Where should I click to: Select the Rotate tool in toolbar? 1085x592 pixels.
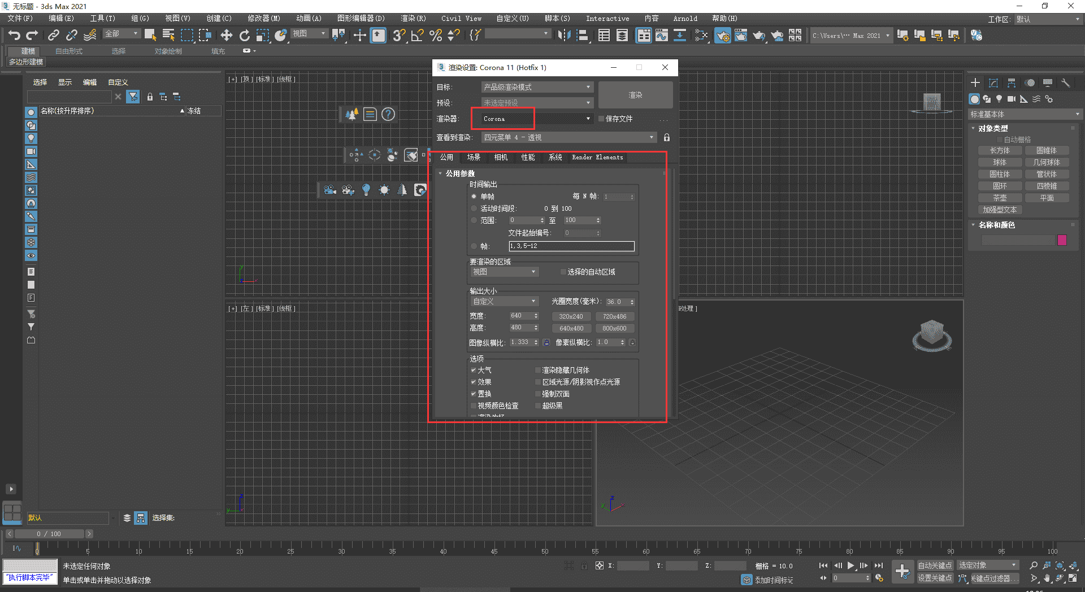tap(244, 36)
